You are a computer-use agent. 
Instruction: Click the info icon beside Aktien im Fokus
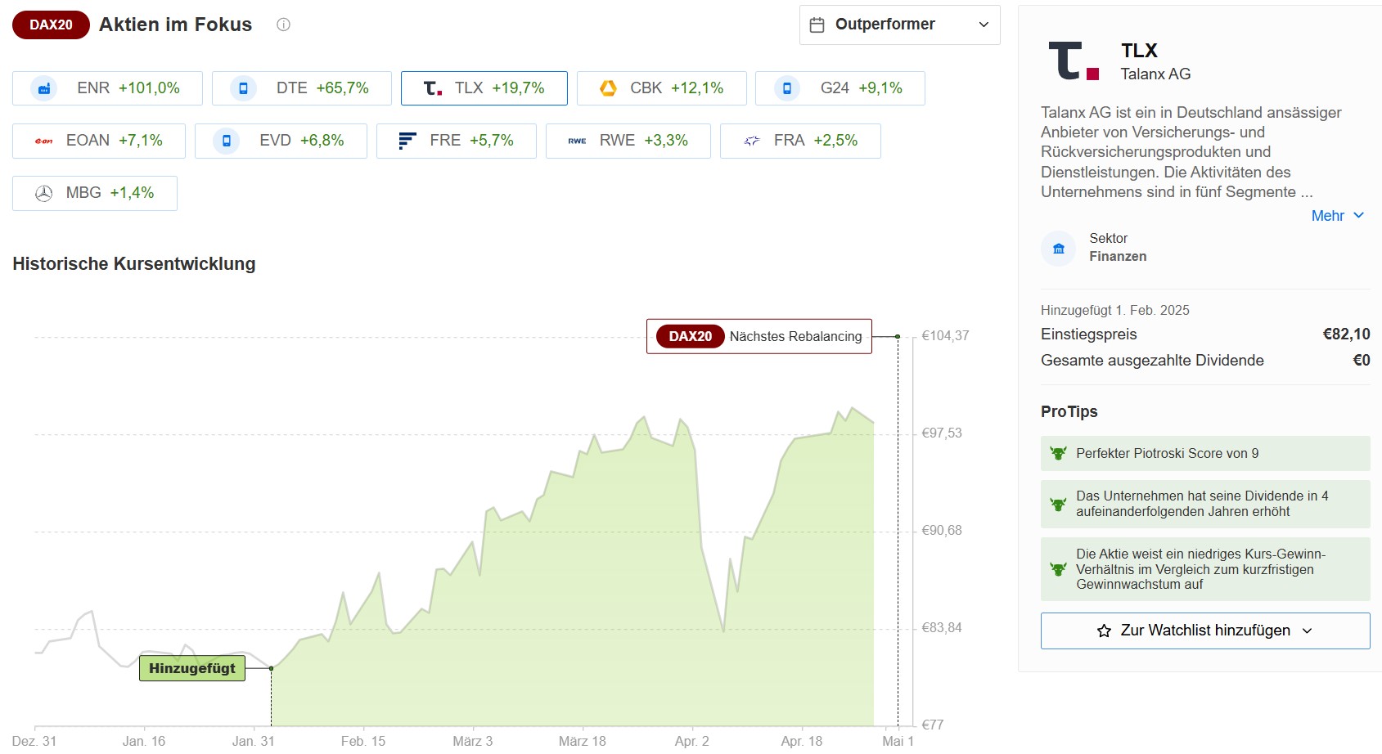coord(283,25)
